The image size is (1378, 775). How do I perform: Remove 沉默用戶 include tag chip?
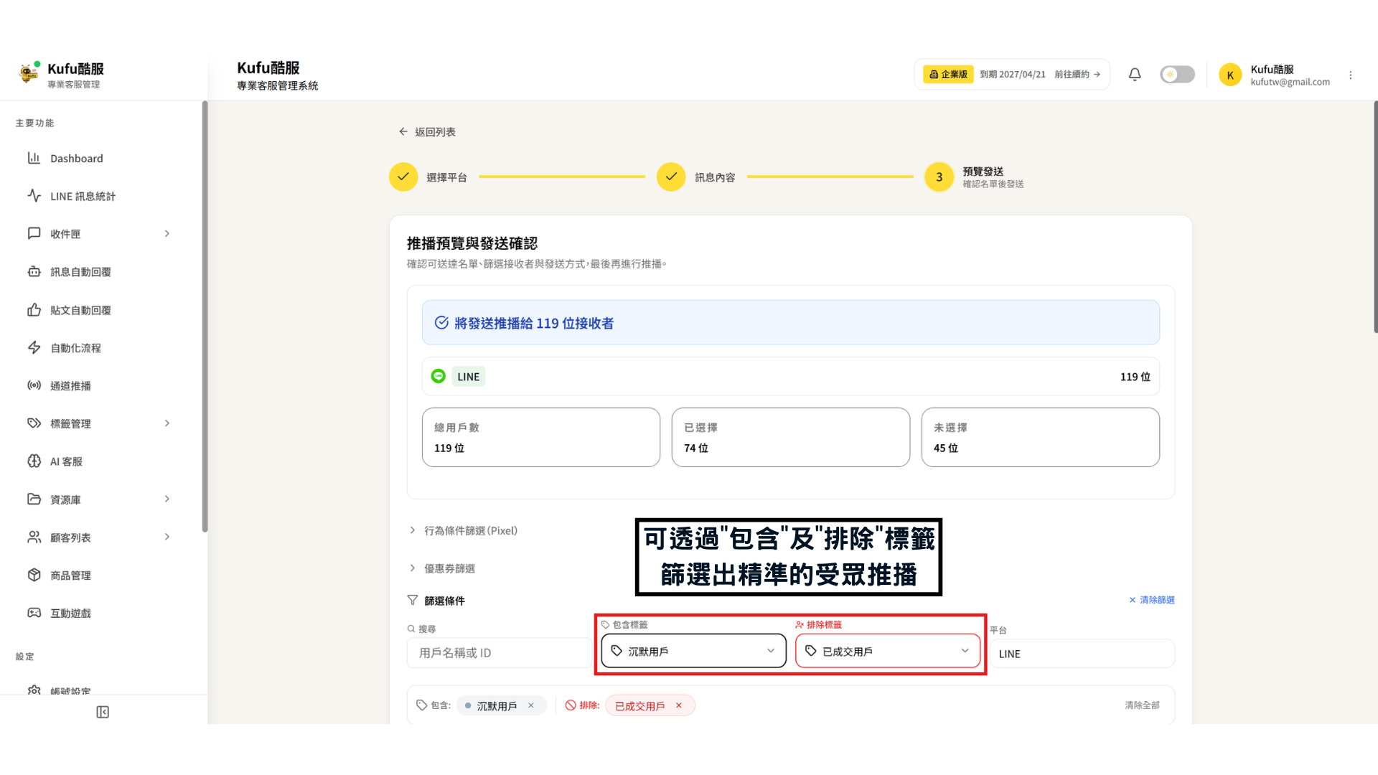[531, 705]
